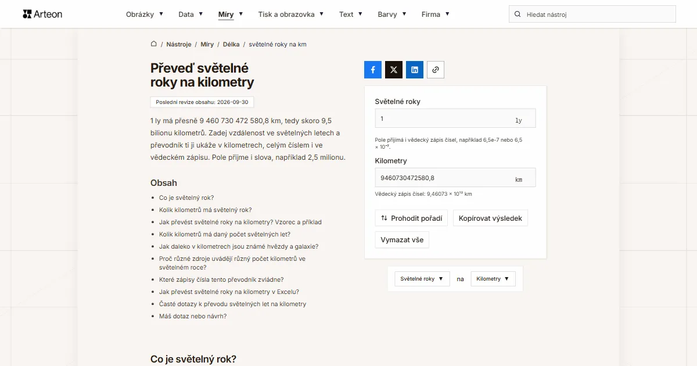The height and width of the screenshot is (366, 697).
Task: Share page on LinkedIn
Action: pyautogui.click(x=415, y=70)
